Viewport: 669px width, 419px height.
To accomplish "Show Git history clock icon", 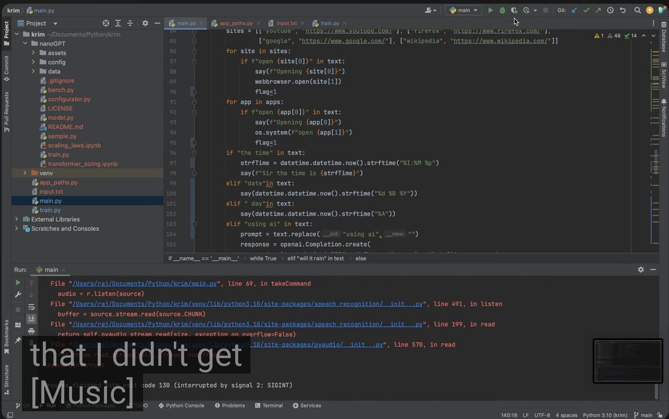I will (610, 10).
